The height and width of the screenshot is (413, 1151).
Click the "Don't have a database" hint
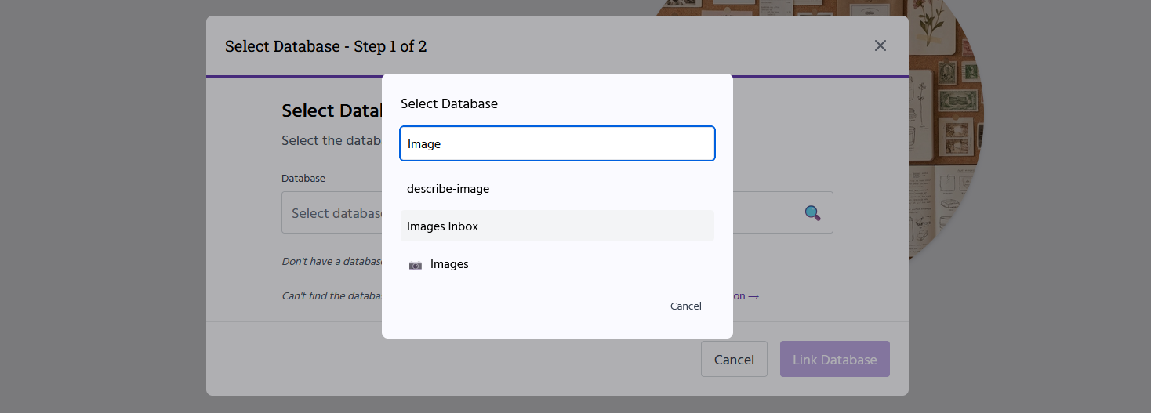[332, 261]
